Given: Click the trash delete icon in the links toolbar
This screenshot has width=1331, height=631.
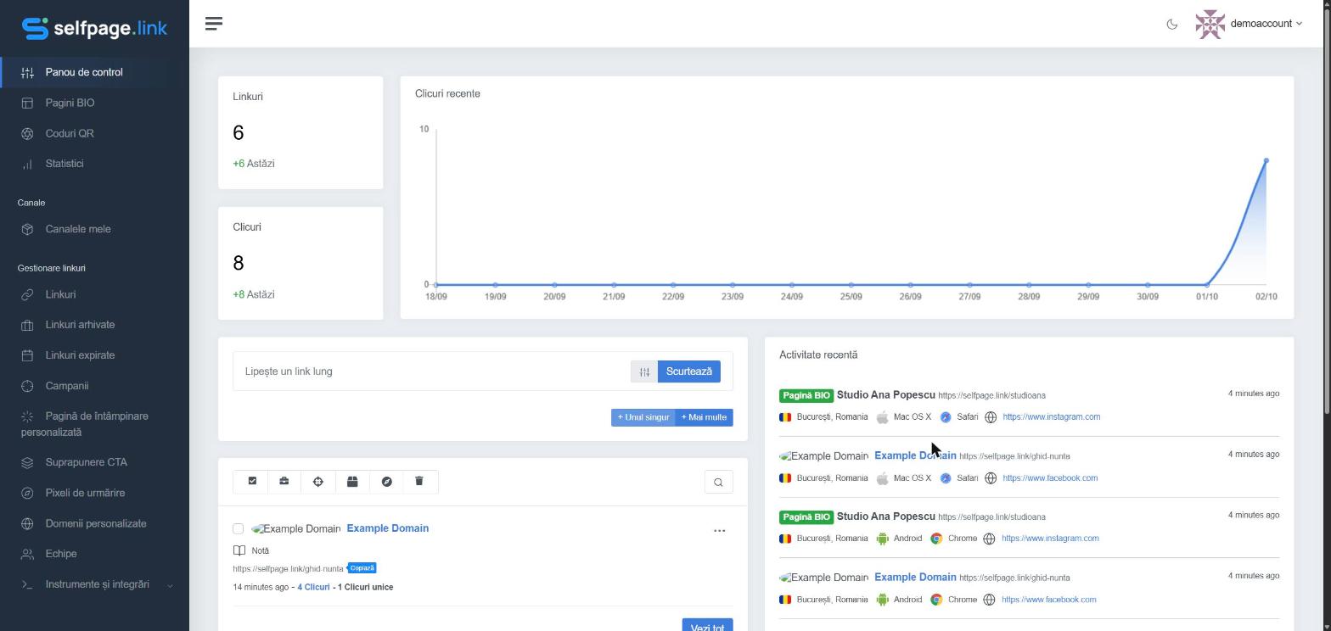Looking at the screenshot, I should pyautogui.click(x=419, y=482).
